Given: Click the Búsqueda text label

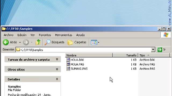Looking at the screenshot, I should 58,42.
